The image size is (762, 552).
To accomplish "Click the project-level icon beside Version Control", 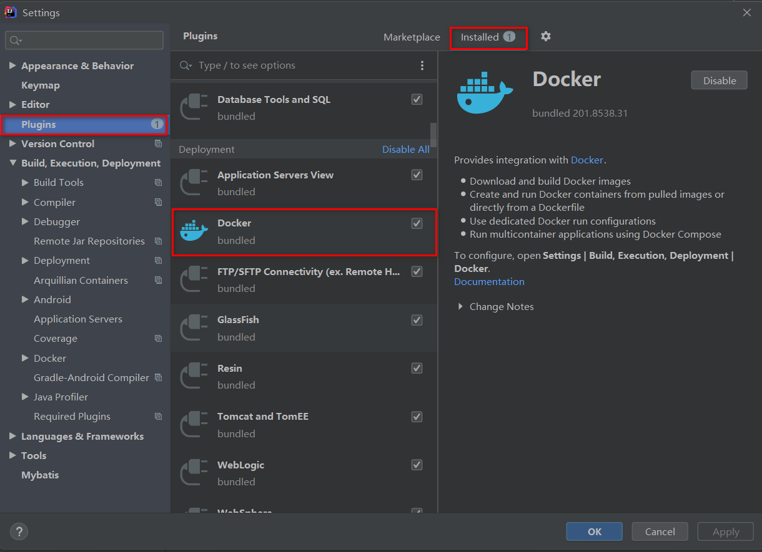I will (x=158, y=143).
